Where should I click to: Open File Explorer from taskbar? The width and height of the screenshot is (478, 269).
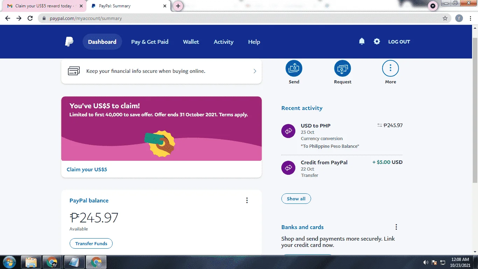(31, 262)
